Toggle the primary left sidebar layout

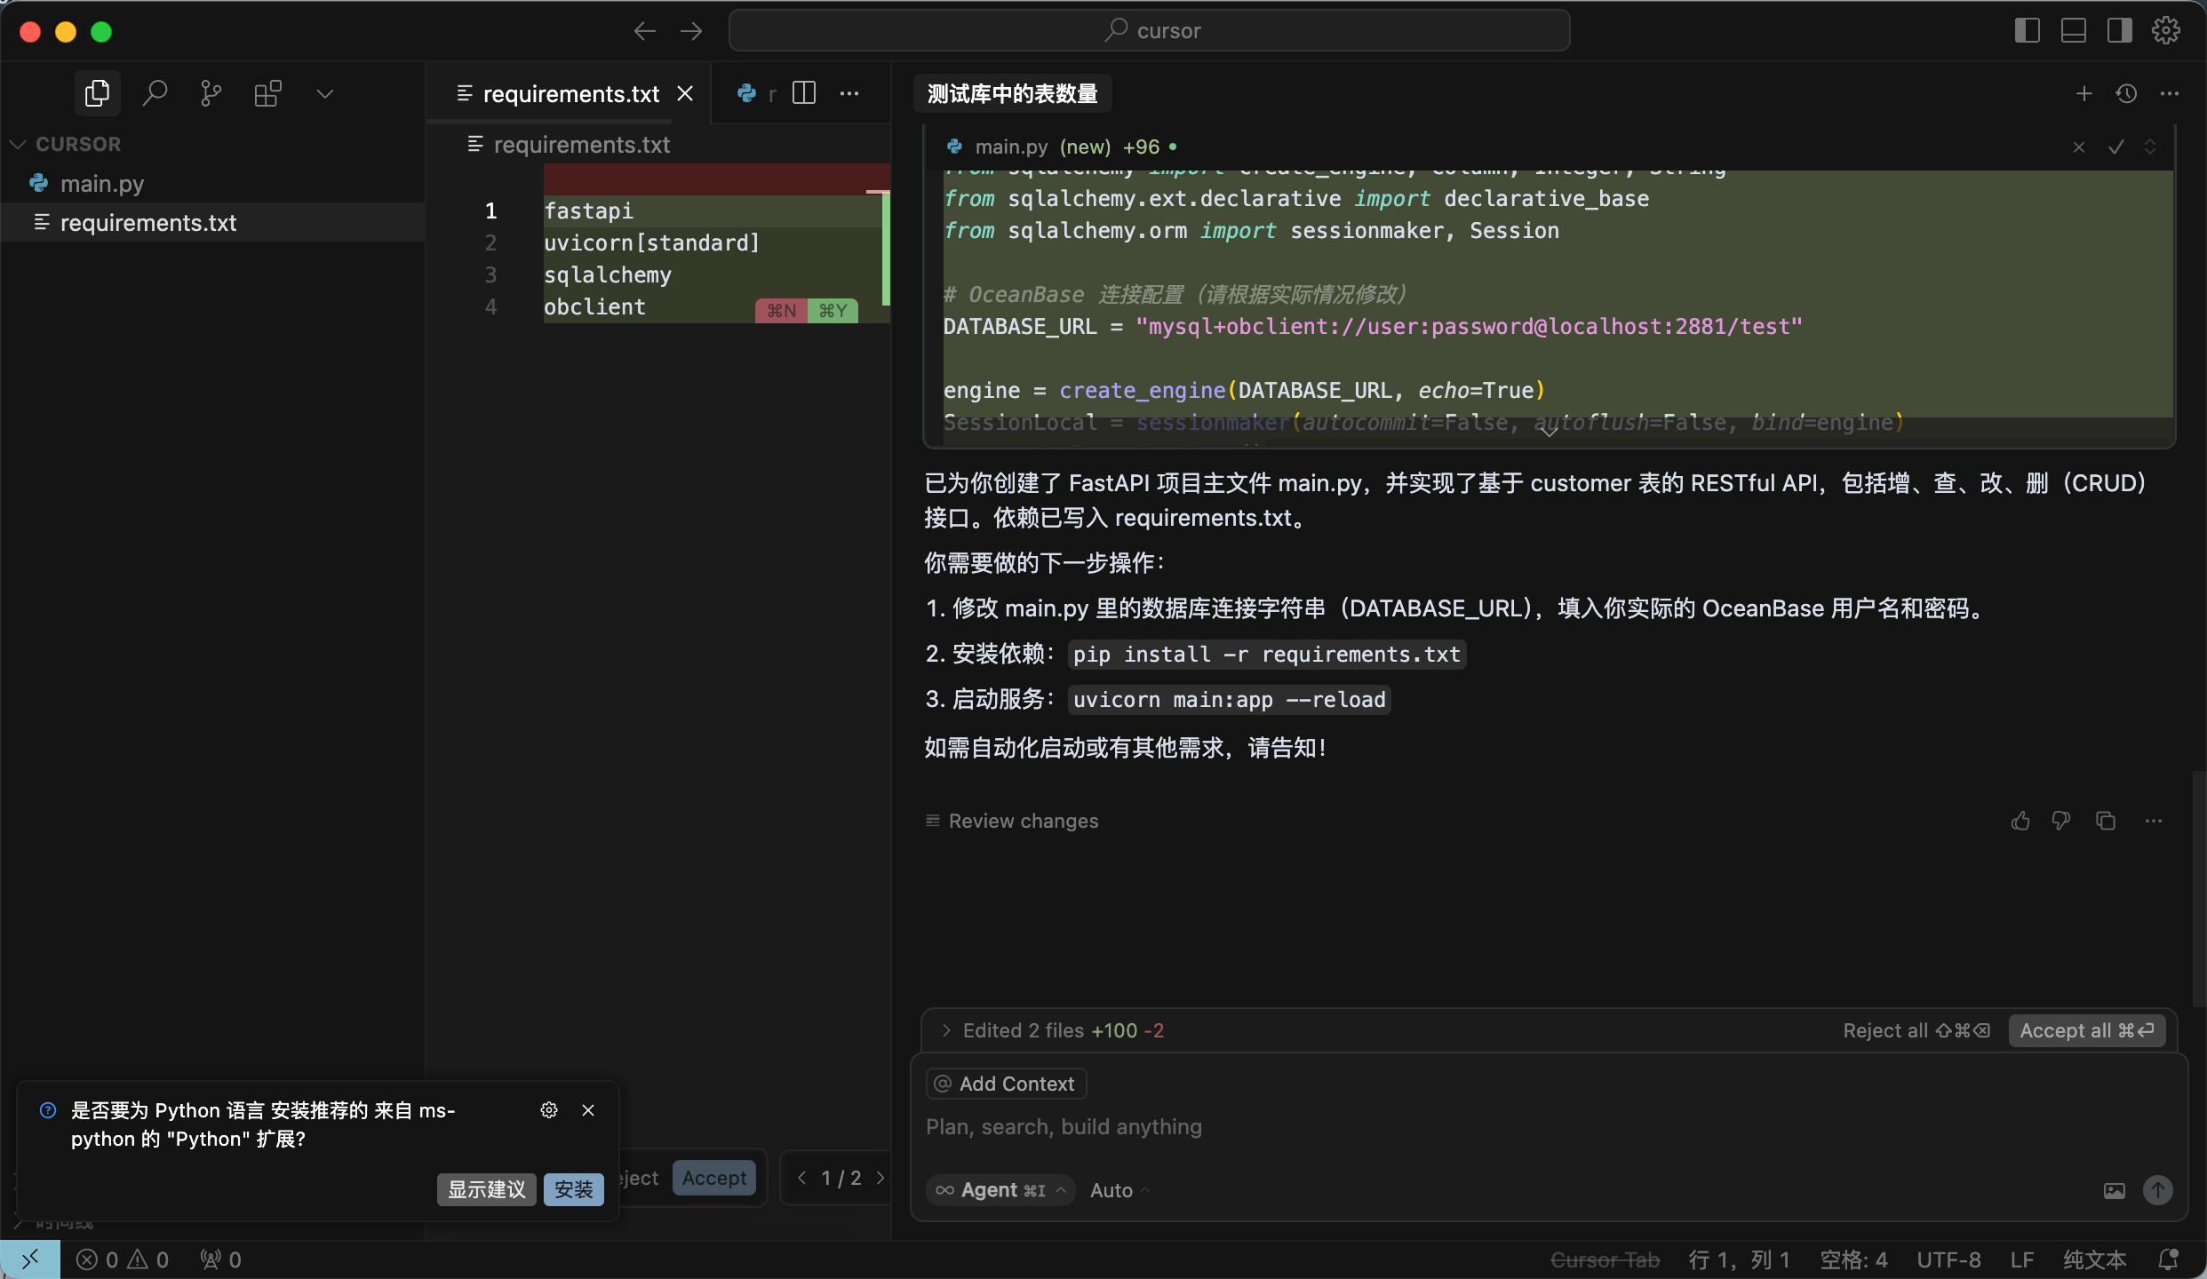[2027, 31]
